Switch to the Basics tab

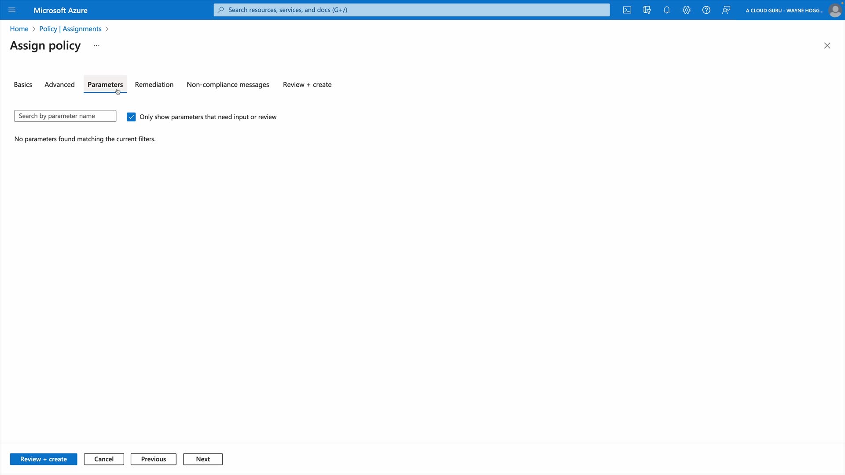click(23, 84)
